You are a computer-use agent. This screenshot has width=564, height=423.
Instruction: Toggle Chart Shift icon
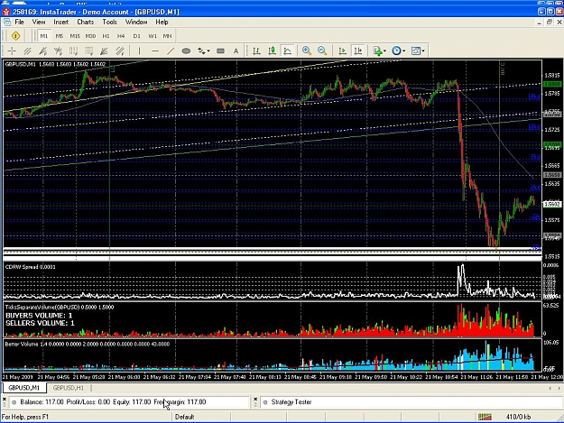click(358, 51)
